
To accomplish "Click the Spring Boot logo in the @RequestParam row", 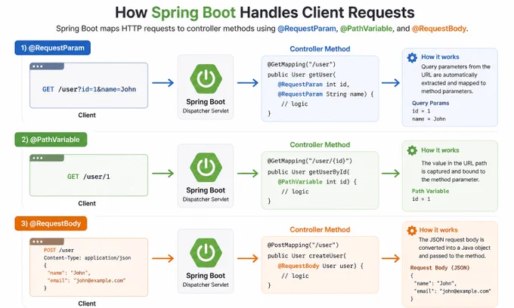I will tap(206, 79).
